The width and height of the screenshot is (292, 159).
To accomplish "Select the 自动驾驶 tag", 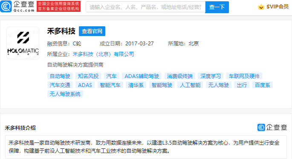I will pyautogui.click(x=60, y=76).
